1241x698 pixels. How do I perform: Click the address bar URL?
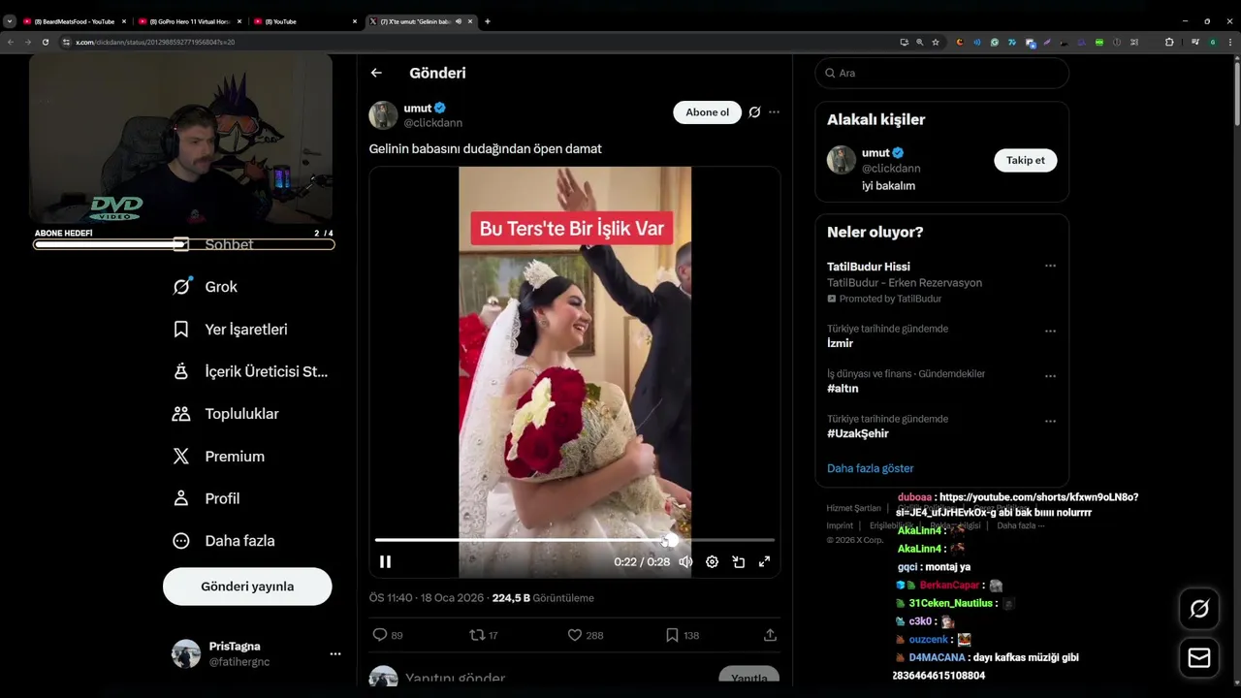click(155, 42)
